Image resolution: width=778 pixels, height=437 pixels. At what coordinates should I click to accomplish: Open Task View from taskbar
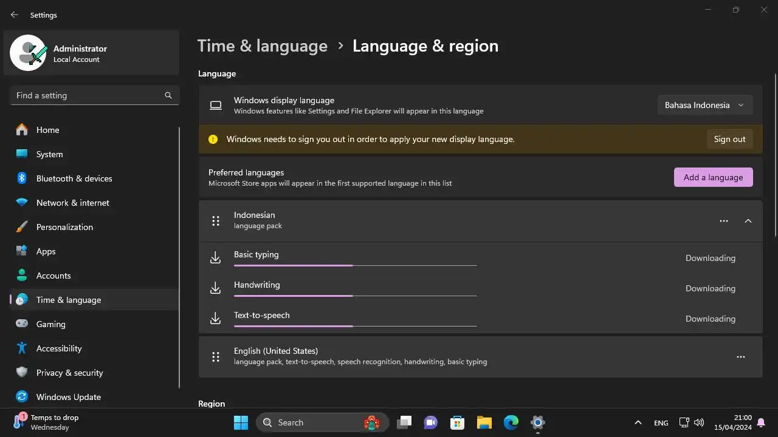point(404,422)
